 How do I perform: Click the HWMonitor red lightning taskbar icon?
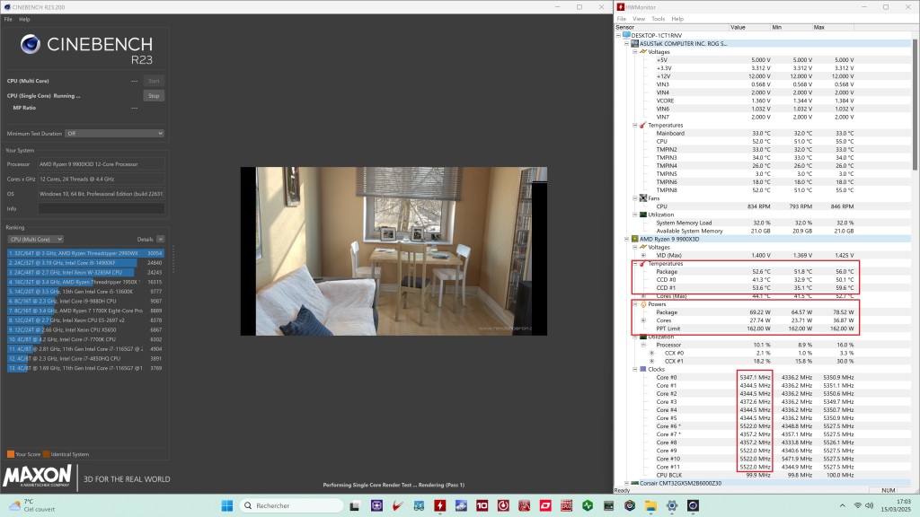(440, 505)
